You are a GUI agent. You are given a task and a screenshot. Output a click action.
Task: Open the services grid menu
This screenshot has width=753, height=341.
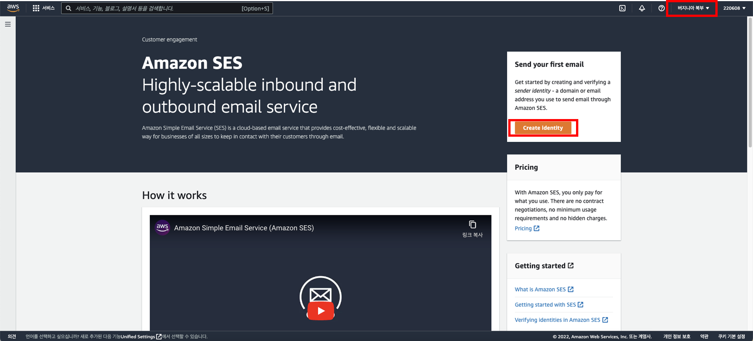click(x=36, y=8)
